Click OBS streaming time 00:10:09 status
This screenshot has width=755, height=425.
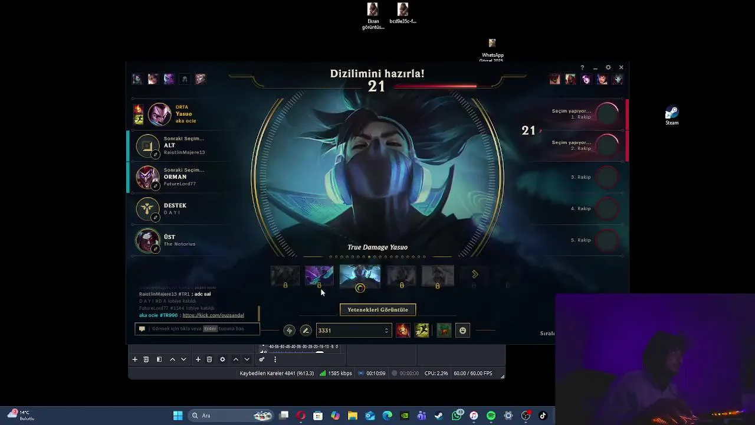pyautogui.click(x=371, y=373)
